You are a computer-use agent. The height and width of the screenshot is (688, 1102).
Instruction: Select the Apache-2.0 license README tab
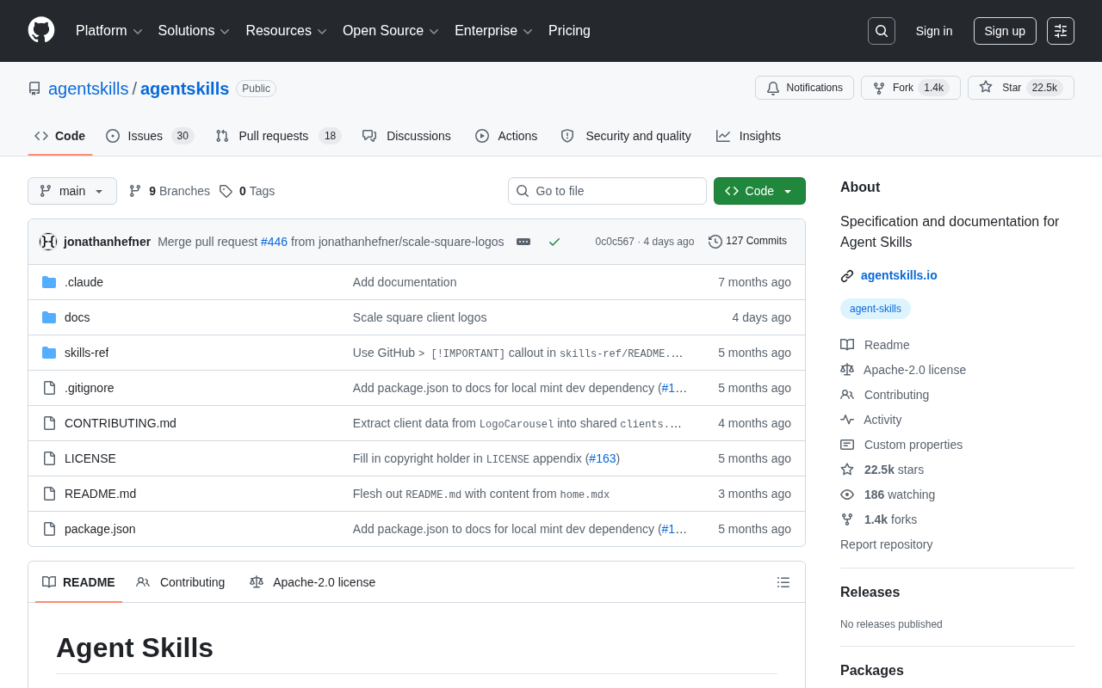click(x=313, y=582)
